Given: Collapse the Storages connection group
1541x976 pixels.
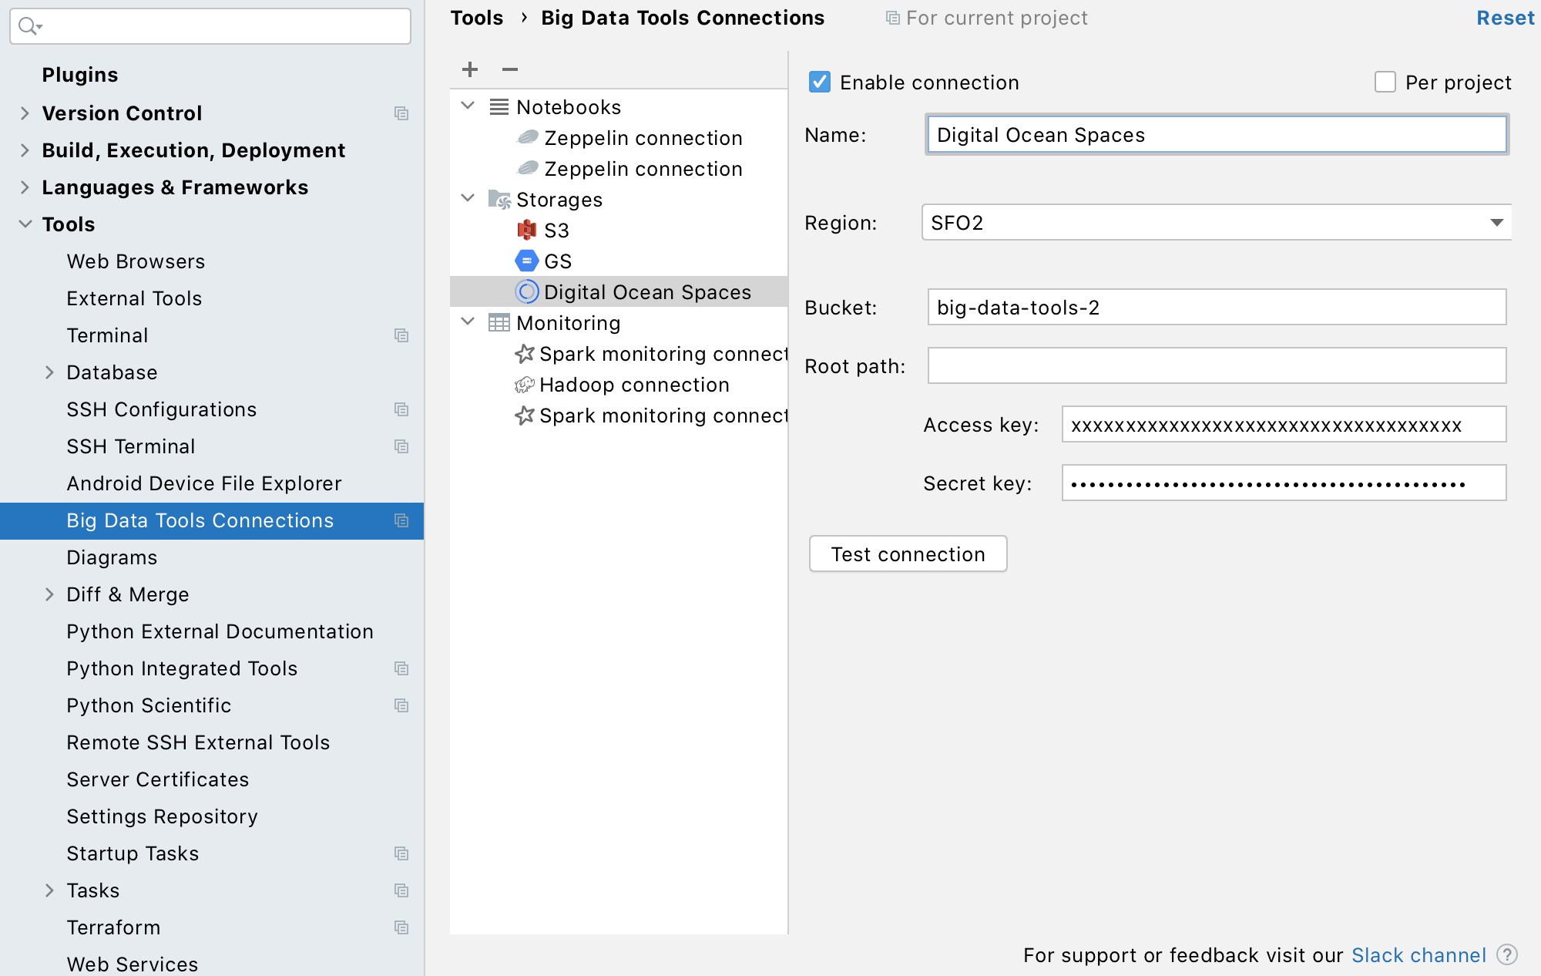Looking at the screenshot, I should [x=468, y=198].
